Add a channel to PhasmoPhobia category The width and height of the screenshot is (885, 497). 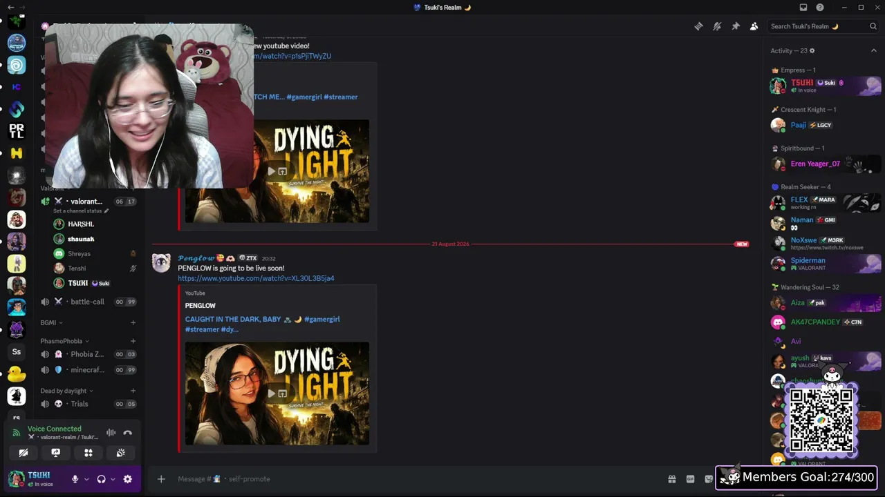[x=133, y=341]
